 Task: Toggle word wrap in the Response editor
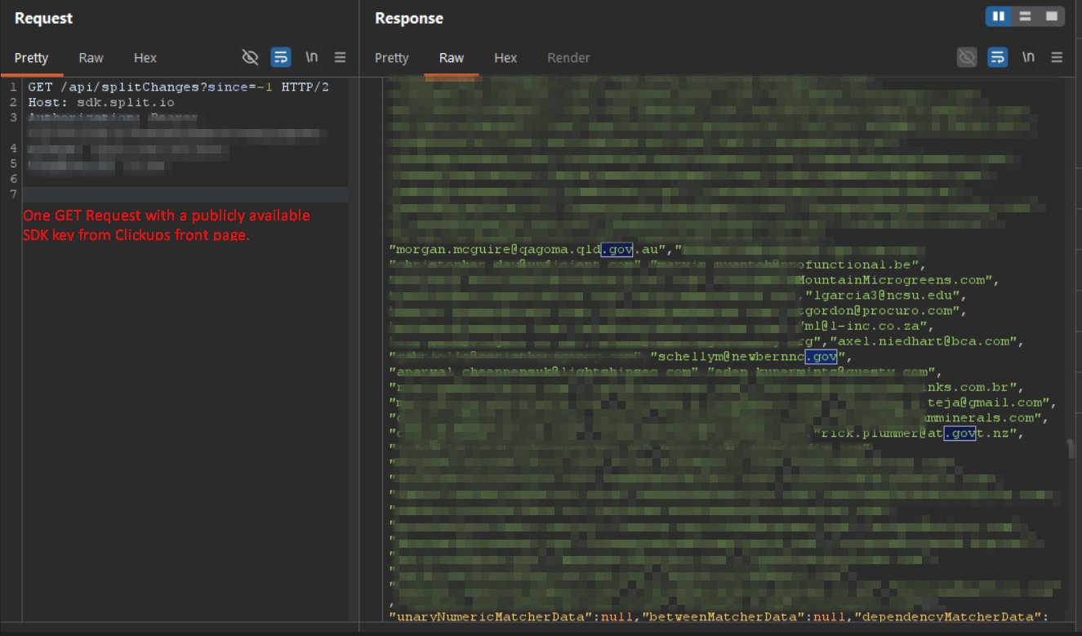[998, 57]
